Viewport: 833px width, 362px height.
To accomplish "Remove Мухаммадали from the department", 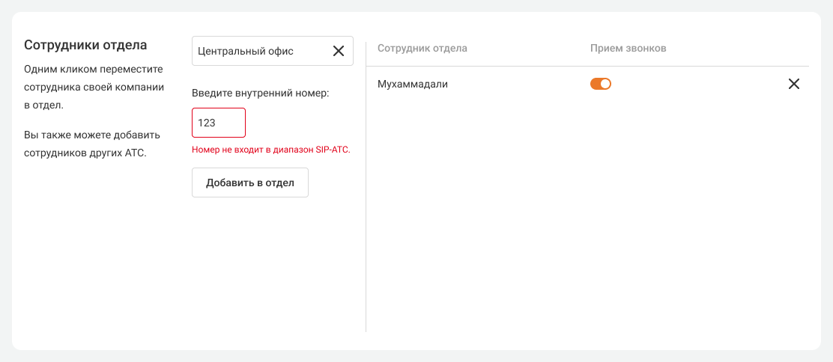I will (x=794, y=84).
